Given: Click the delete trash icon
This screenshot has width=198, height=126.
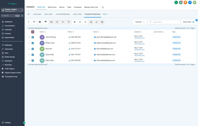Looking at the screenshot, I should 69,22.
